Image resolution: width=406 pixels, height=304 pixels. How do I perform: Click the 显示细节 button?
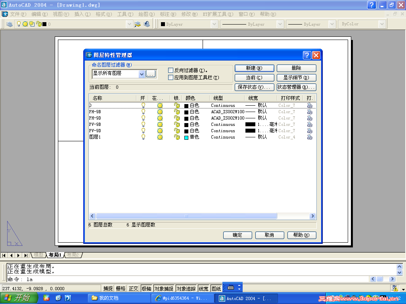(x=296, y=78)
